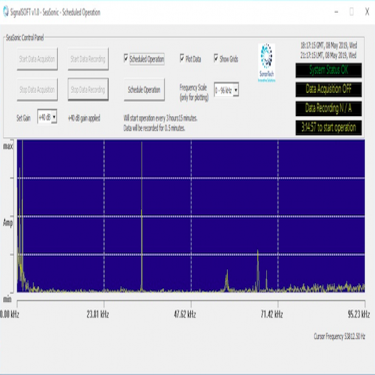Click Start Data Acquisition button
Image resolution: width=375 pixels, height=375 pixels.
37,59
